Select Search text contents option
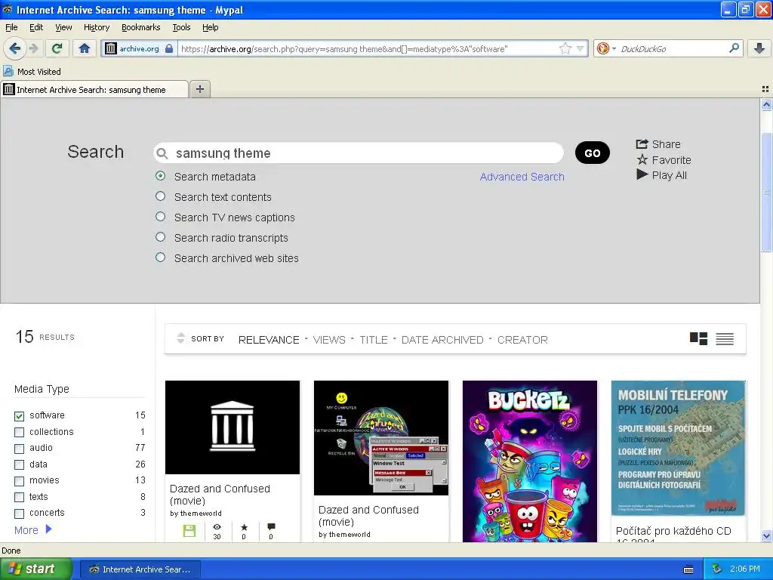773x580 pixels. point(160,196)
